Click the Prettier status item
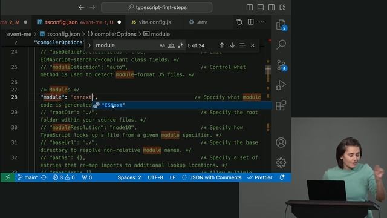Screen dimensions: 387x218 [x=259, y=177]
